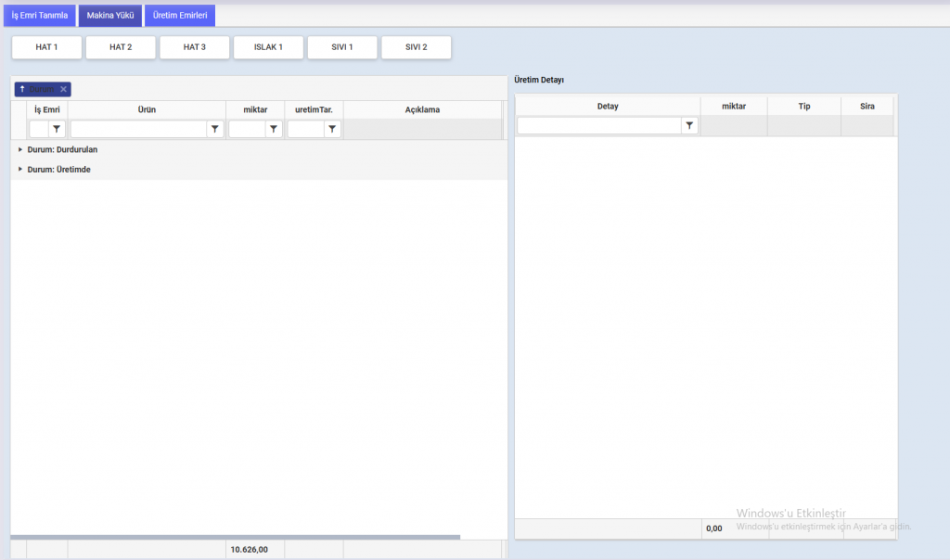Image resolution: width=950 pixels, height=560 pixels.
Task: Click the Detay column filter funnel
Action: [x=689, y=125]
